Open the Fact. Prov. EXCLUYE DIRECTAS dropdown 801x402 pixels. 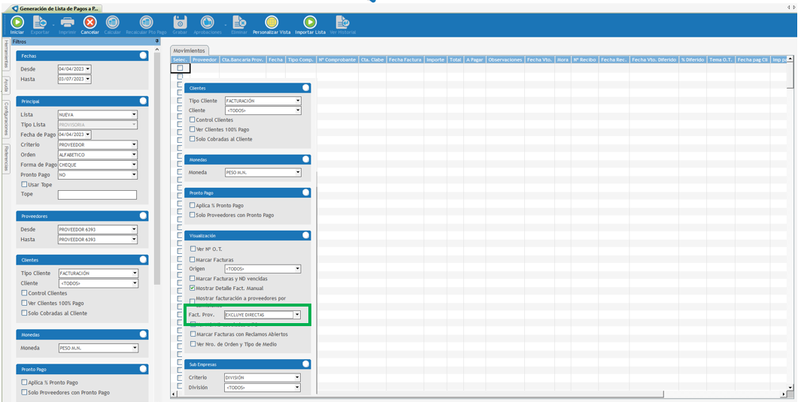(x=297, y=315)
